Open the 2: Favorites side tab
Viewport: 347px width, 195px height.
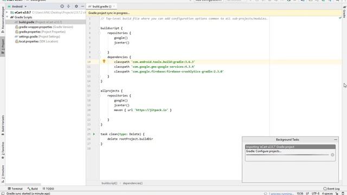pos(3,151)
